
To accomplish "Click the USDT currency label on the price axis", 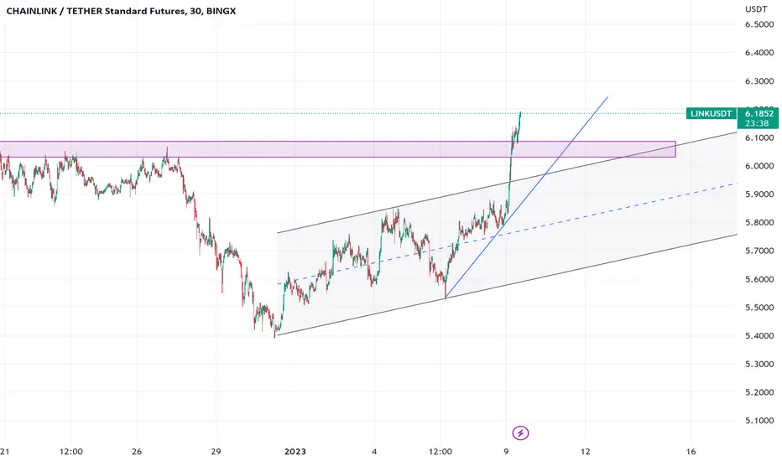I will pos(756,9).
